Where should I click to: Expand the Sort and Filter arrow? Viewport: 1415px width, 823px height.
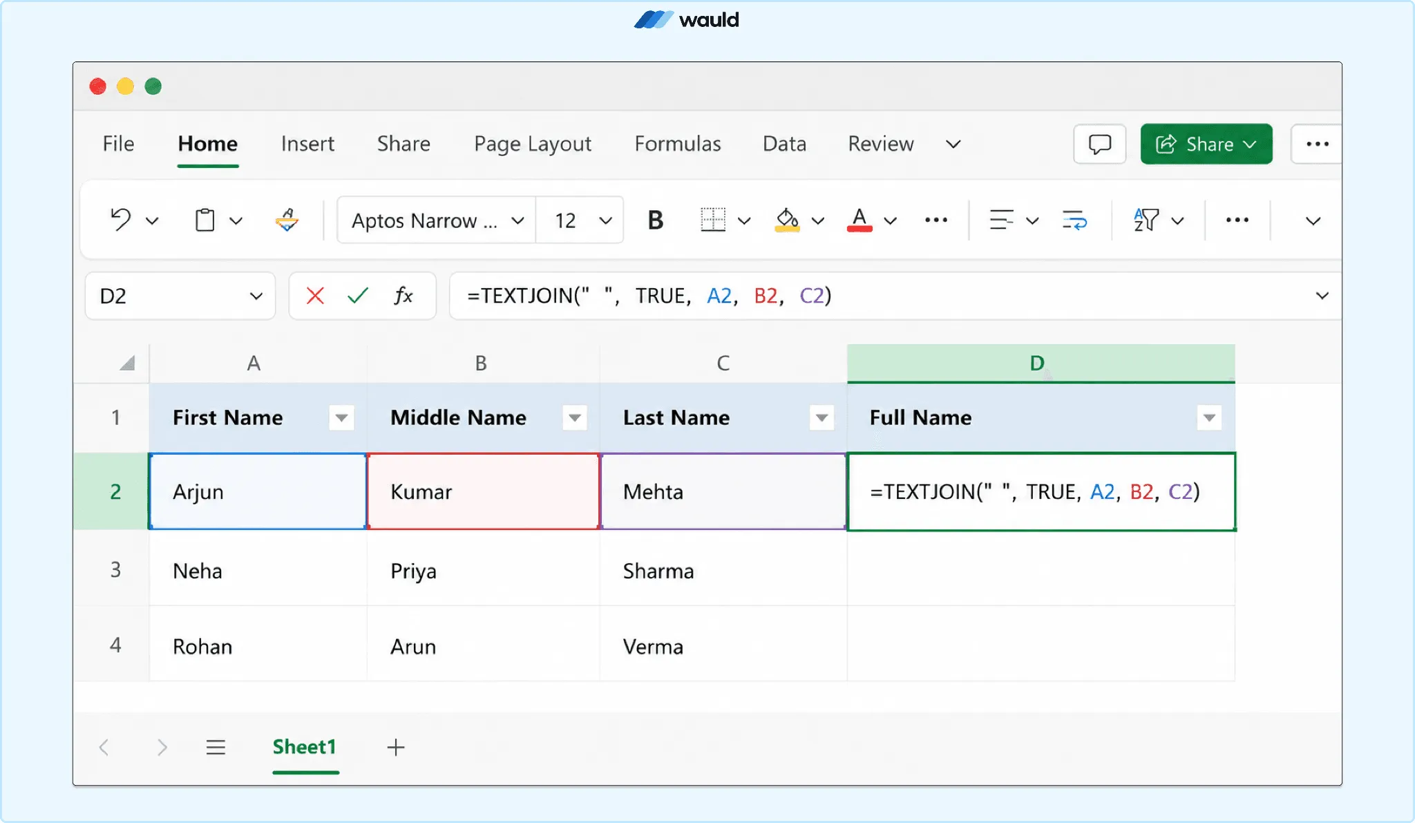click(1178, 221)
